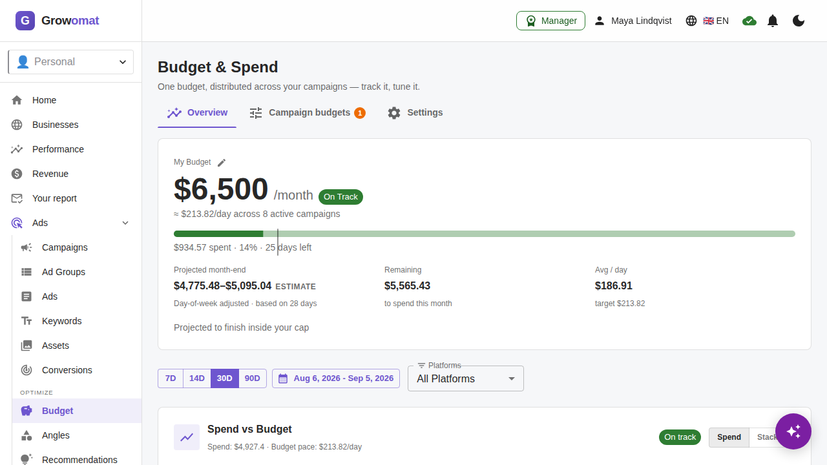Viewport: 827px width, 465px height.
Task: Click today marker on progress bar
Action: 278,242
